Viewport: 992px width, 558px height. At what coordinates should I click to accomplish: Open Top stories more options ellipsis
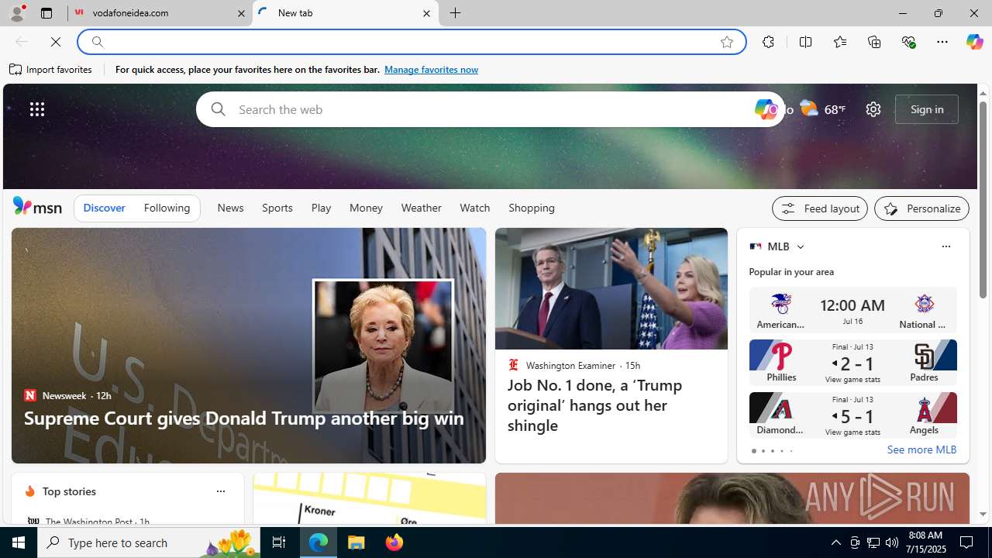(x=220, y=491)
